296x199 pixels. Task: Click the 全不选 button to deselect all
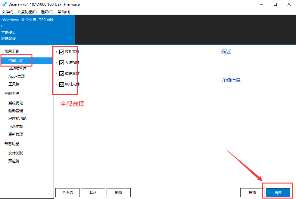pyautogui.click(x=67, y=192)
